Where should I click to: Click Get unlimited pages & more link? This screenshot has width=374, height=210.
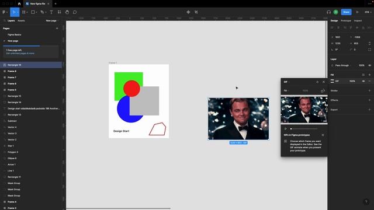20,54
